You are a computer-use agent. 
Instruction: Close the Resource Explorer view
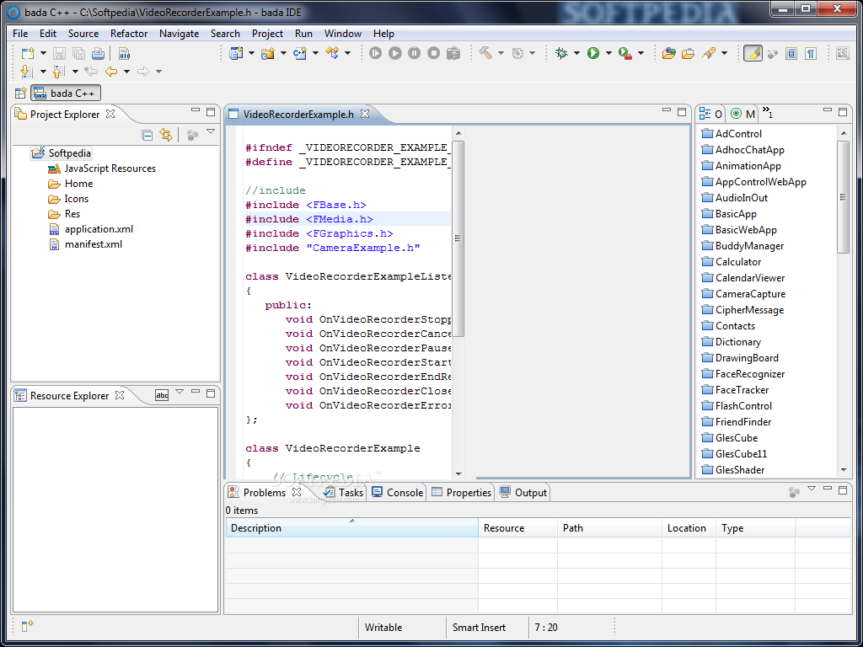[x=120, y=395]
